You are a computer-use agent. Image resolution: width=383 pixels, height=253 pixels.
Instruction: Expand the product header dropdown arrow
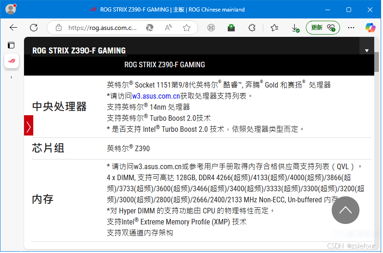point(367,51)
